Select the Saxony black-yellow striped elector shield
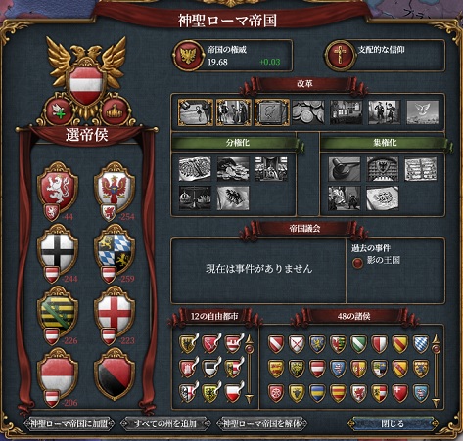Screen dimensions: 463x441 tap(58, 313)
